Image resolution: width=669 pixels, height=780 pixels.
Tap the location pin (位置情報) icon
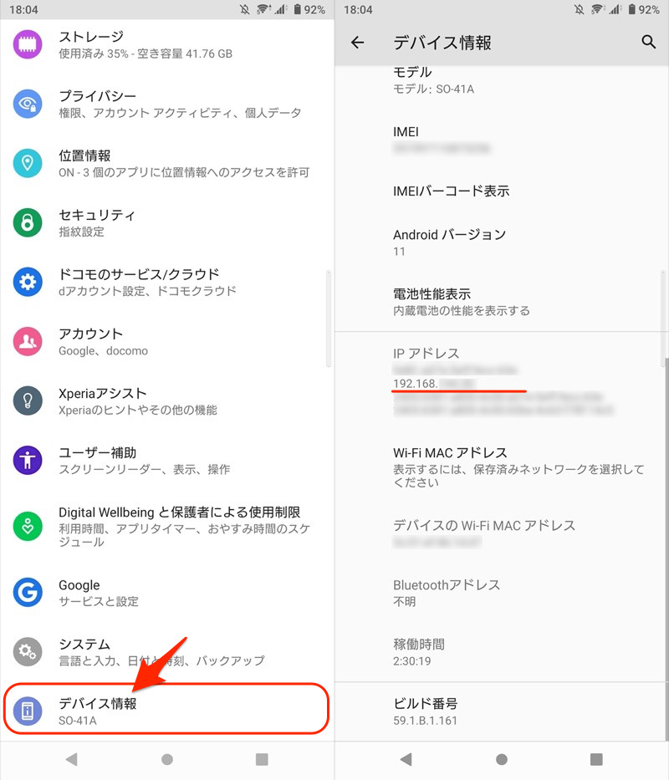28,163
